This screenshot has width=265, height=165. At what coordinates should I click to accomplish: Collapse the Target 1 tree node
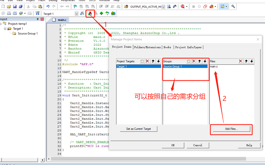pos(5,29)
